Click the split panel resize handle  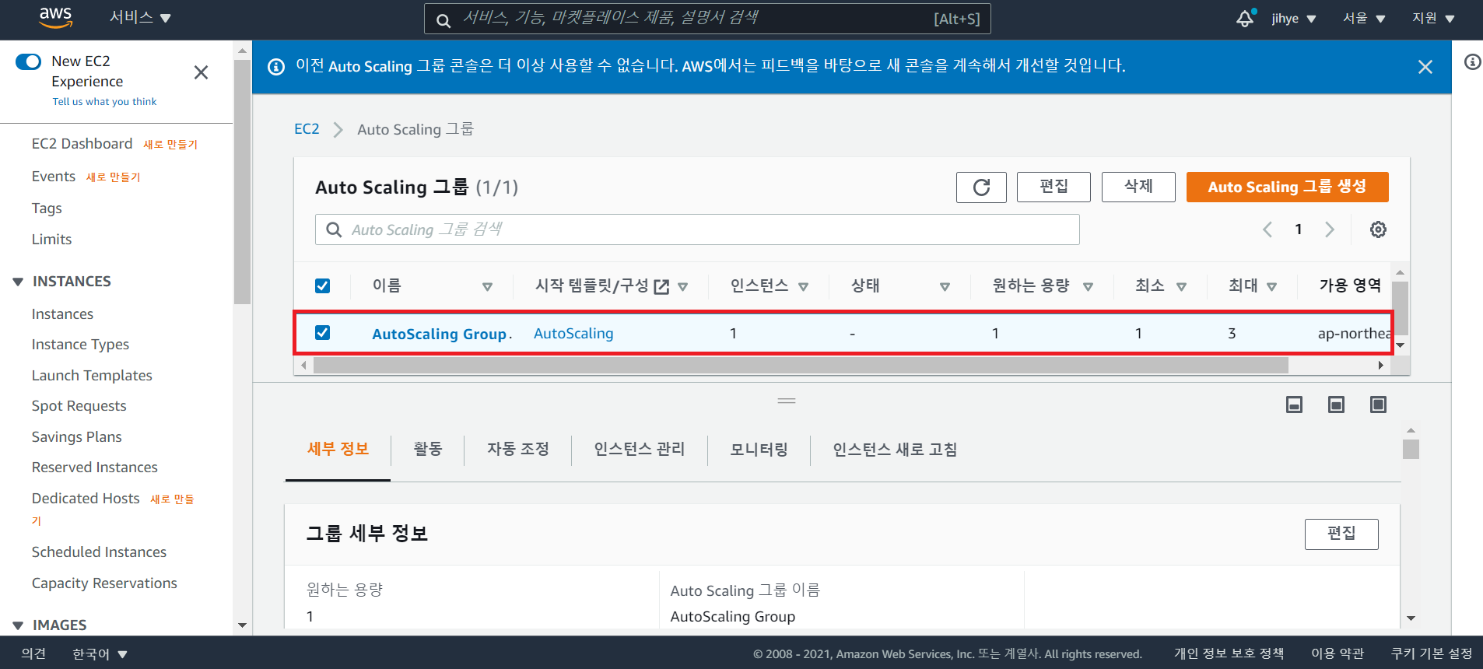click(787, 401)
